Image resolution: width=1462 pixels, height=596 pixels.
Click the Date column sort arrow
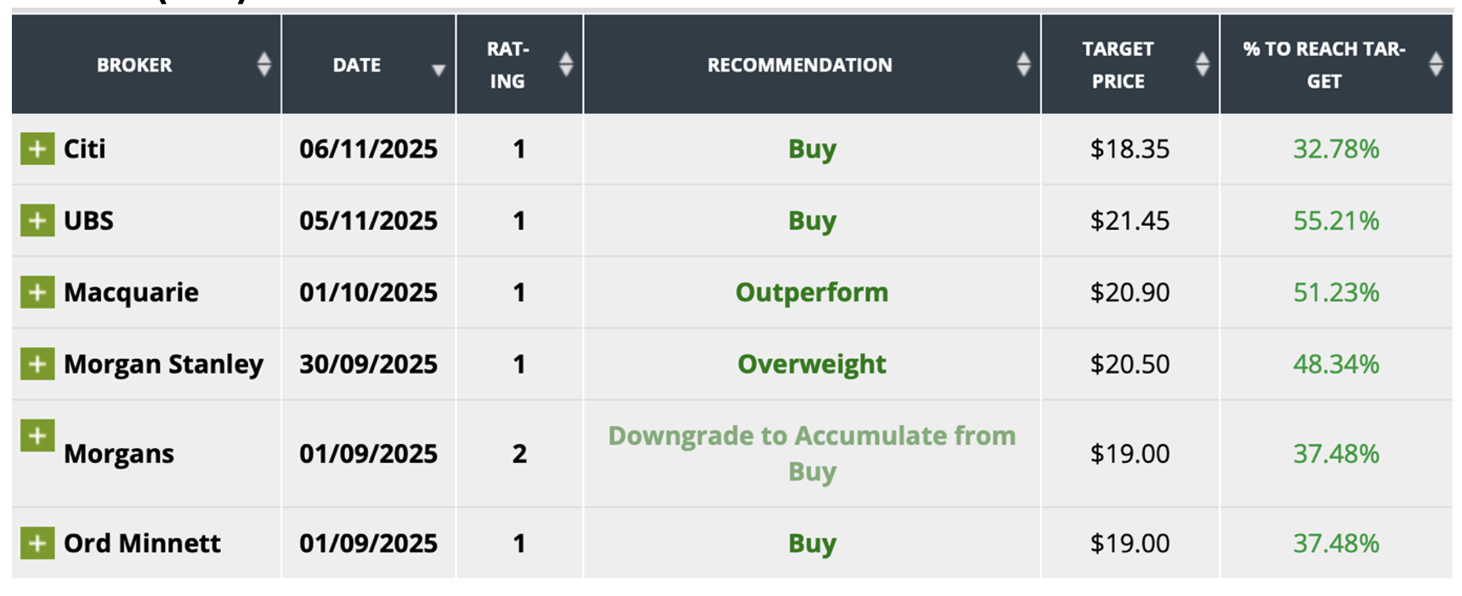click(439, 70)
